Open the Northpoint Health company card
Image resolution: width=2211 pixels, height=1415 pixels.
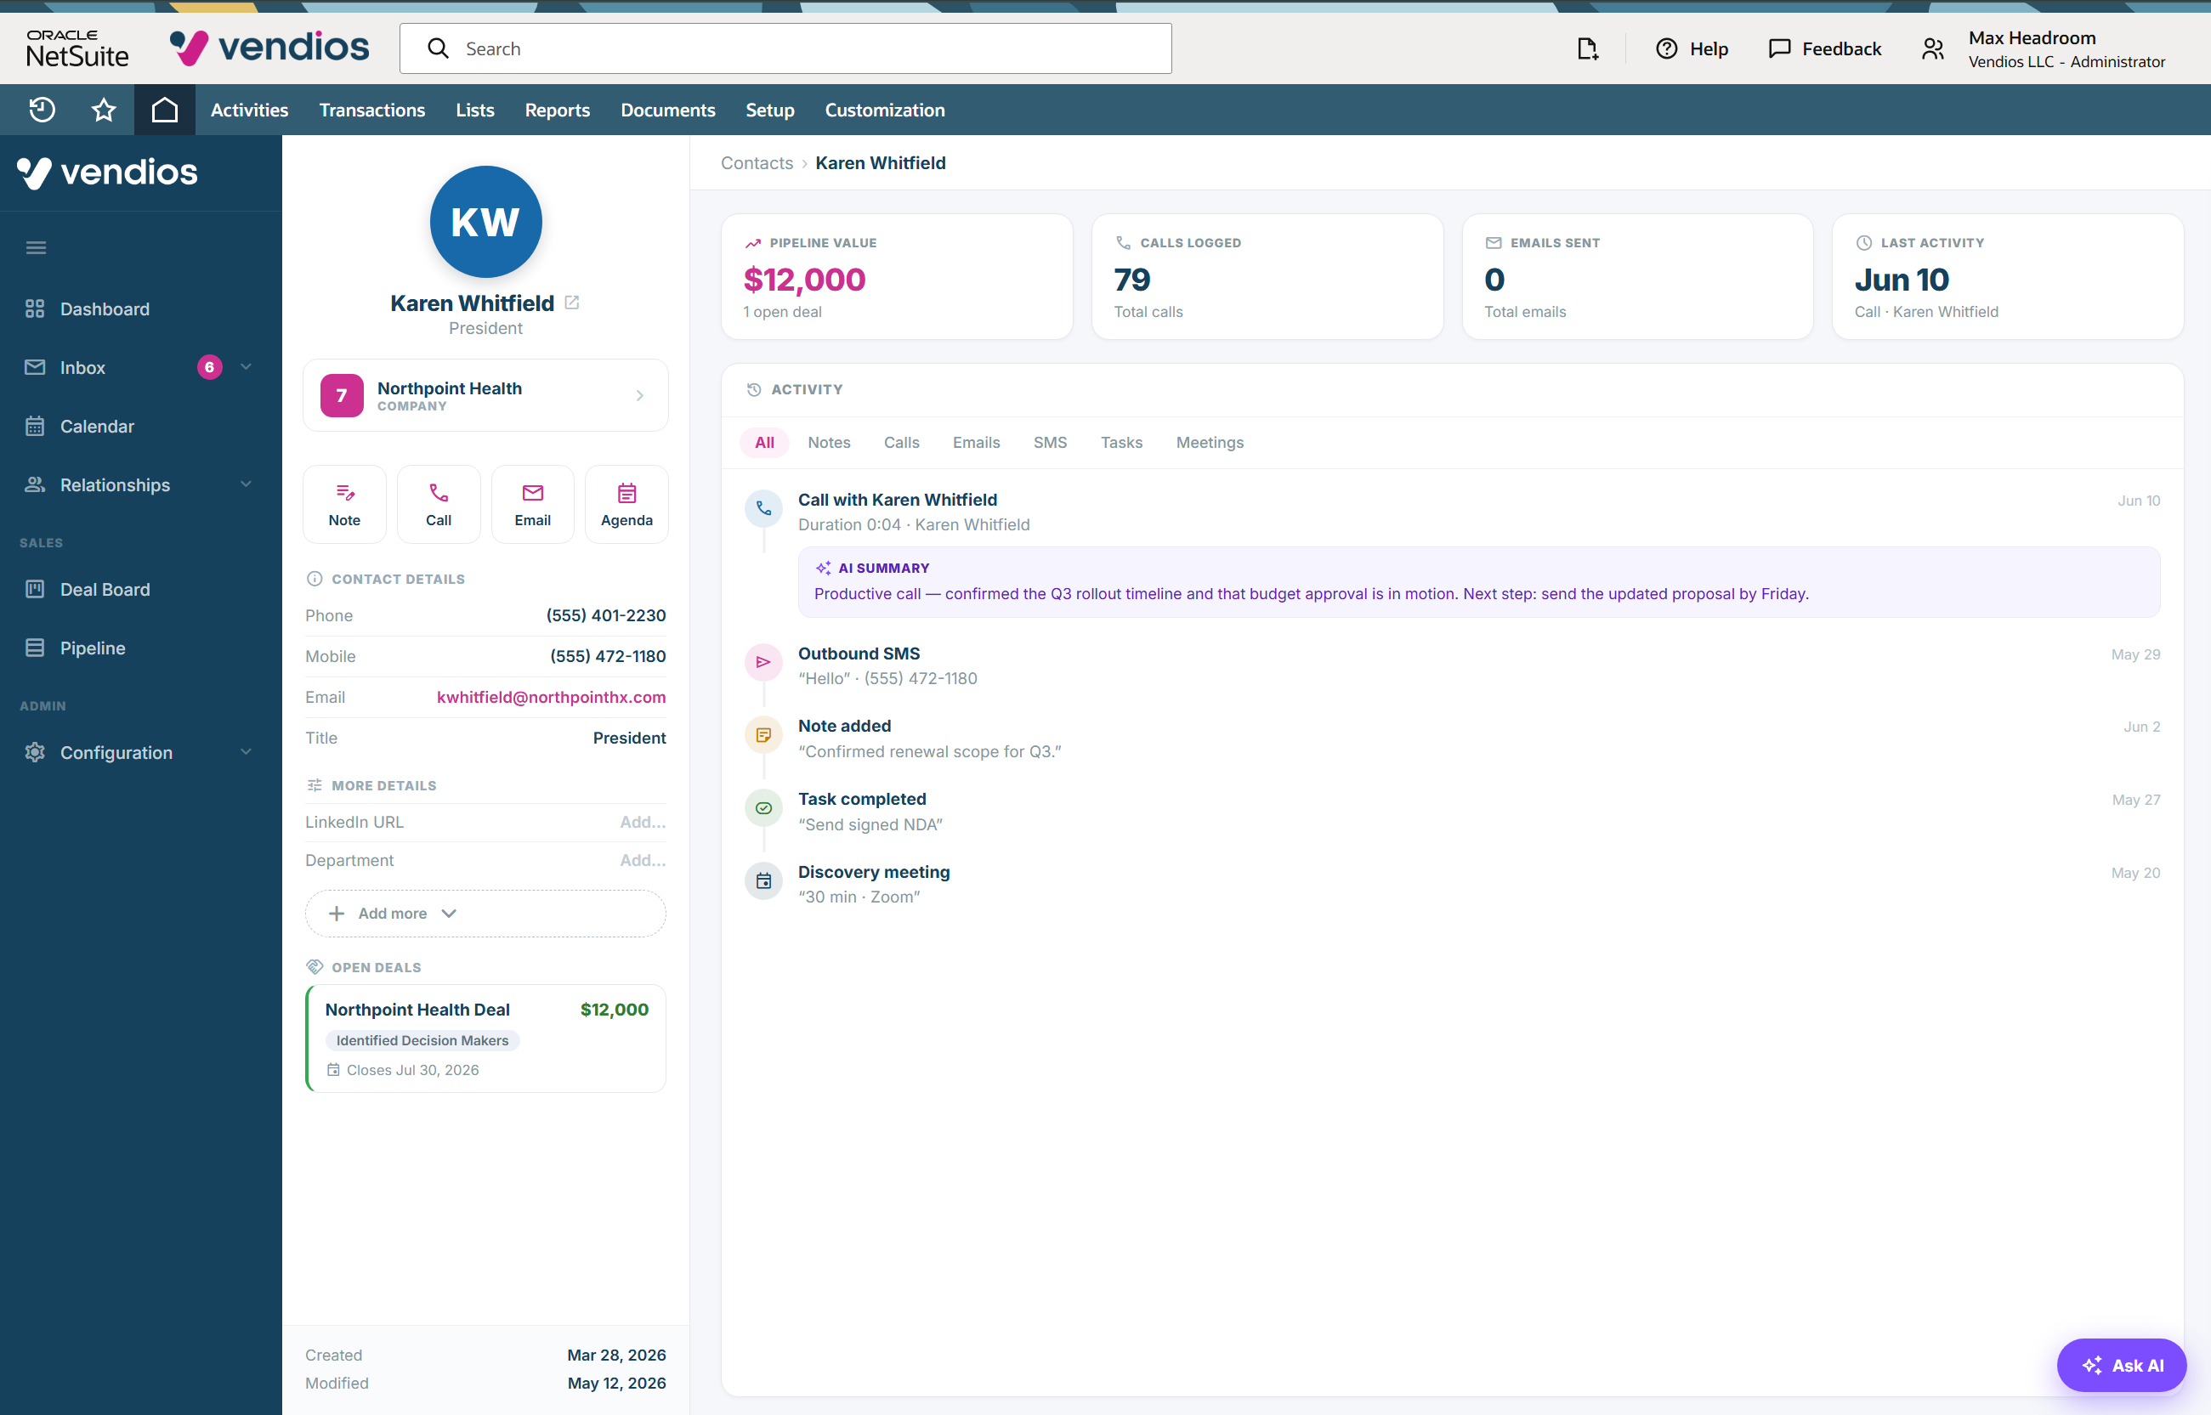pyautogui.click(x=485, y=395)
